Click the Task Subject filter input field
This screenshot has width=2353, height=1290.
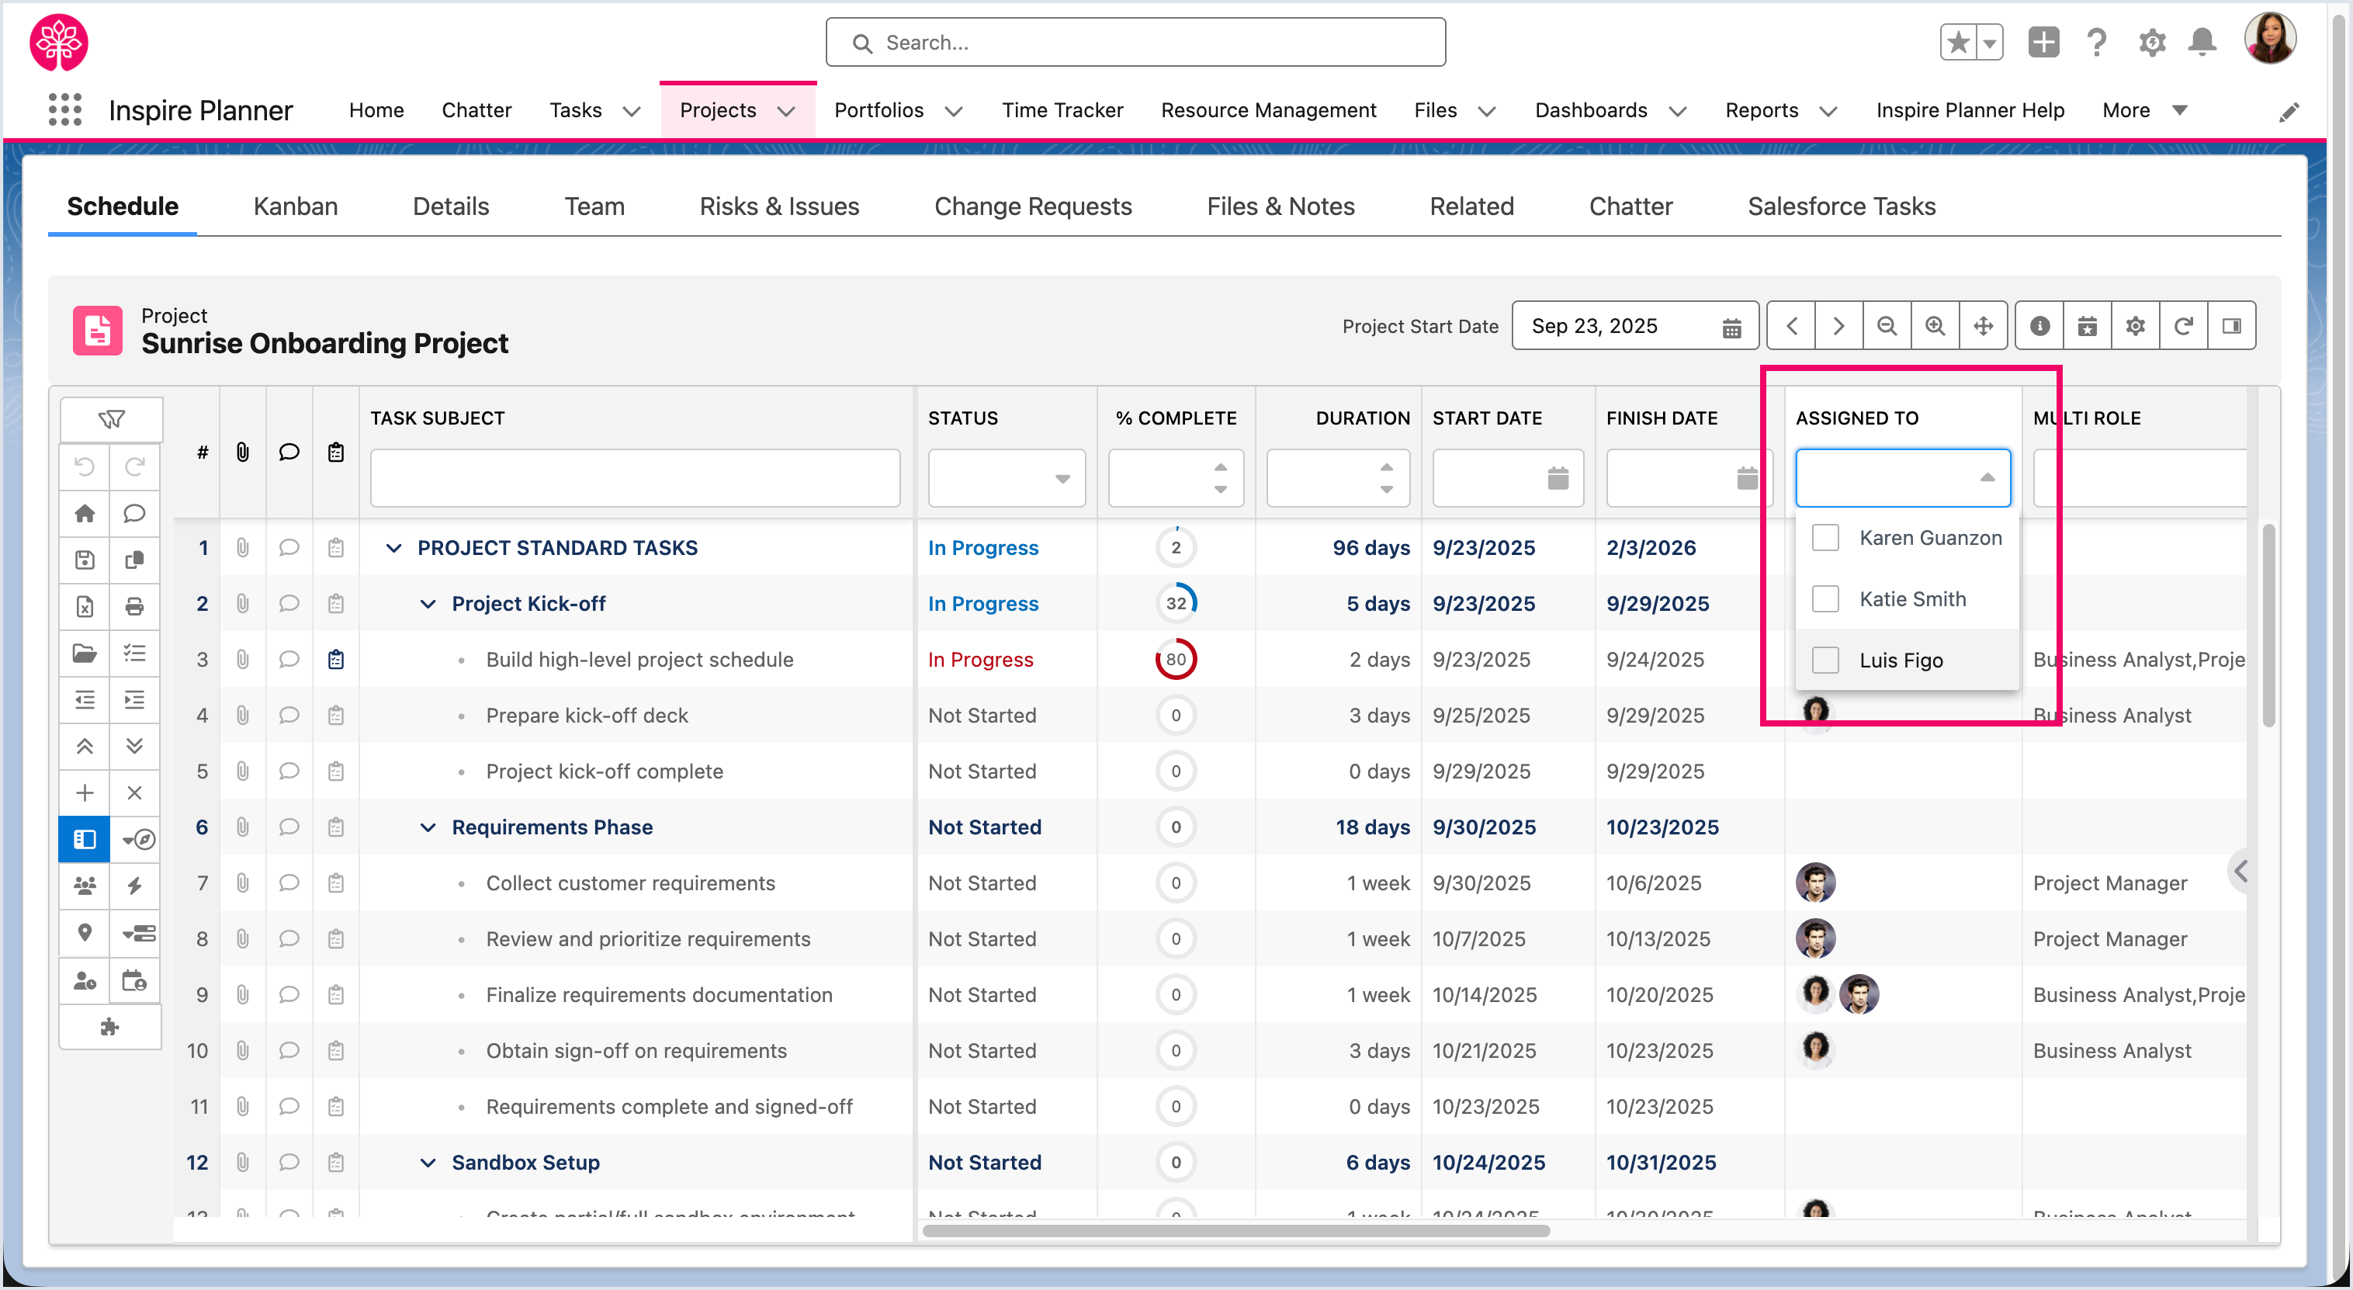click(635, 479)
